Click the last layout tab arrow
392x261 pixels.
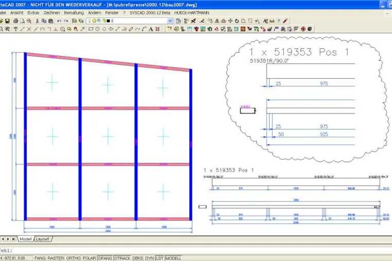click(13, 239)
